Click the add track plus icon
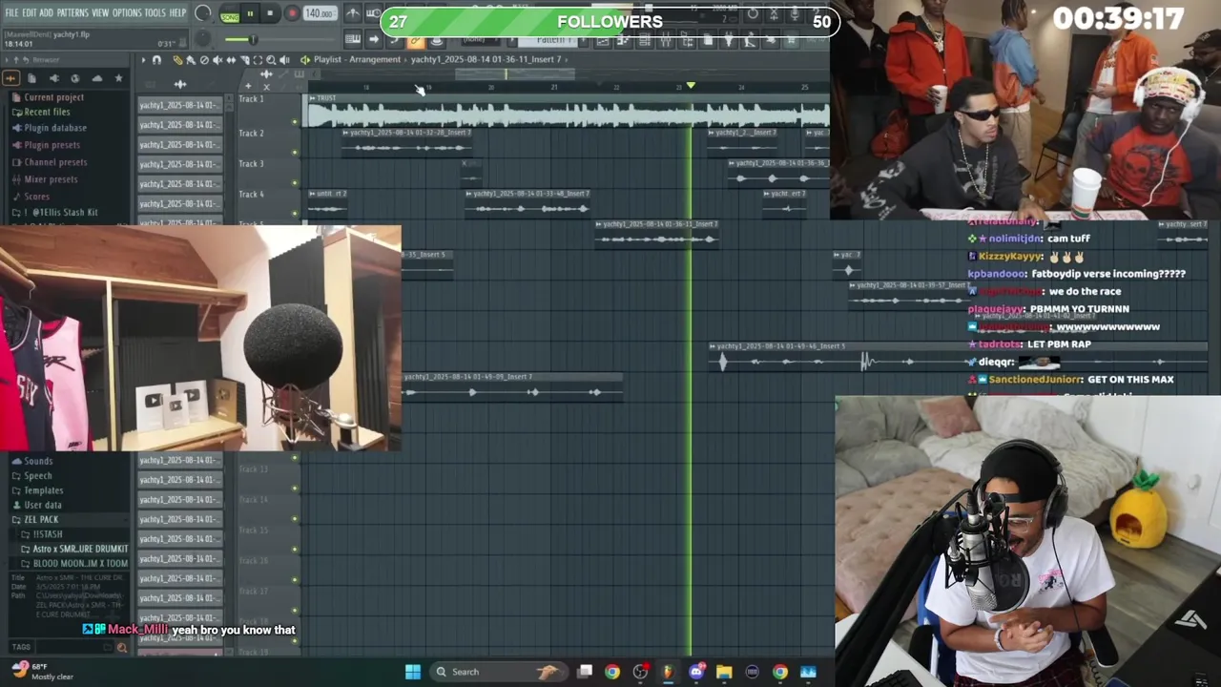Screen dimensions: 1221x687 pos(248,86)
